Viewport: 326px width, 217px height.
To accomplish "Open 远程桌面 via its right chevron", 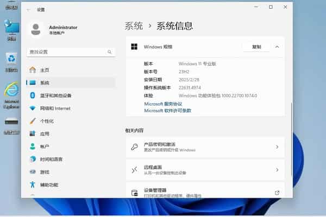I will 277,170.
